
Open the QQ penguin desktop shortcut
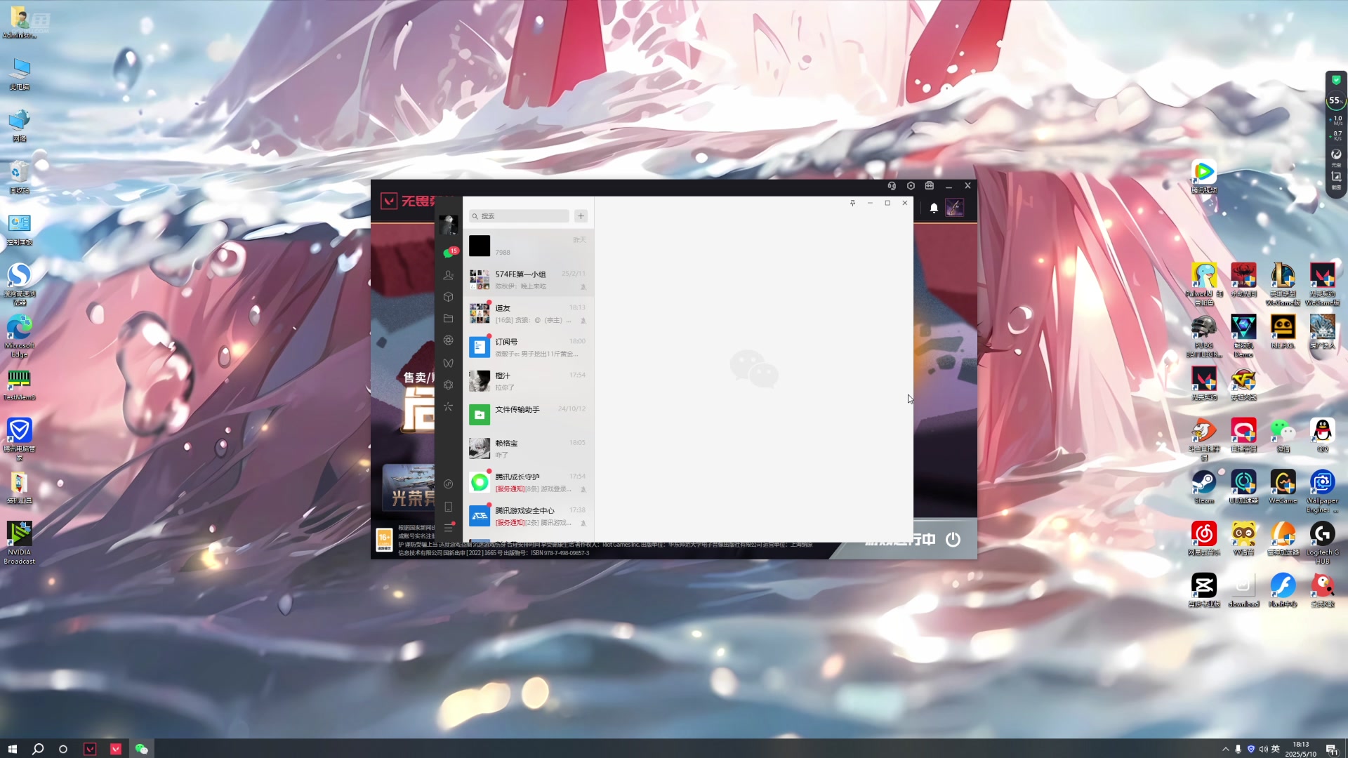(1322, 435)
